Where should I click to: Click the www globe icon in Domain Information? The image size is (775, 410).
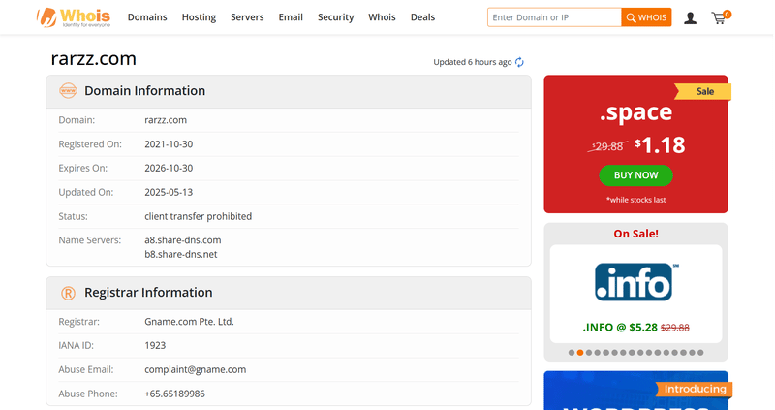68,91
